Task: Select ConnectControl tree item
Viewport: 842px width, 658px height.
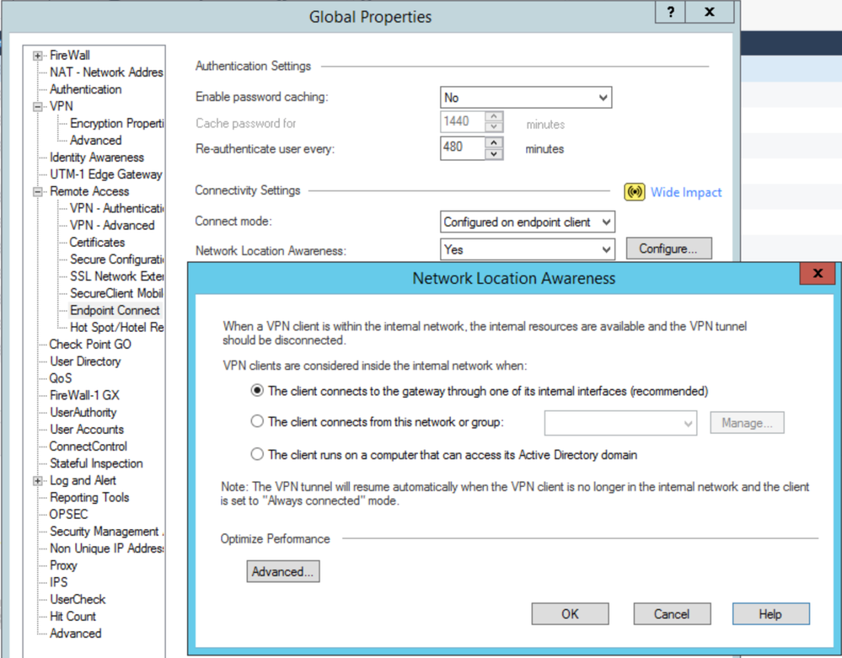Action: point(88,447)
